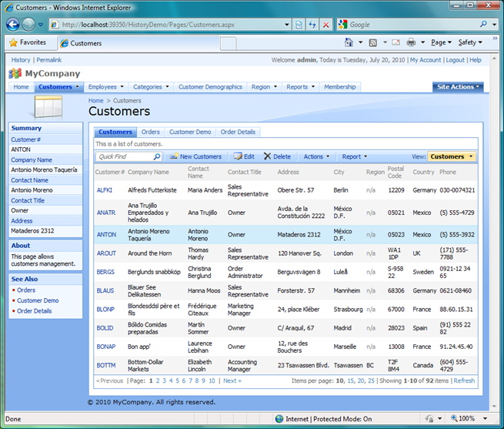This screenshot has width=504, height=429.
Task: Click the browser Forward arrow button
Action: pos(28,25)
